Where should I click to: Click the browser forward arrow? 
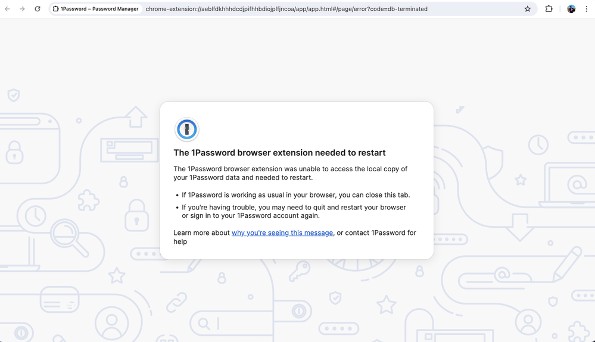(22, 9)
